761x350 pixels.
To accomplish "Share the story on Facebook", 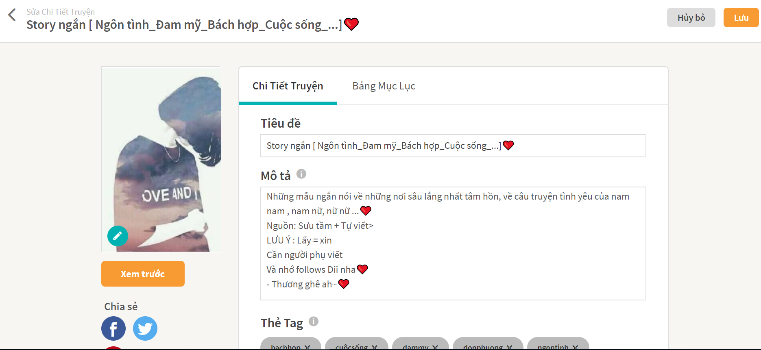I will coord(113,328).
